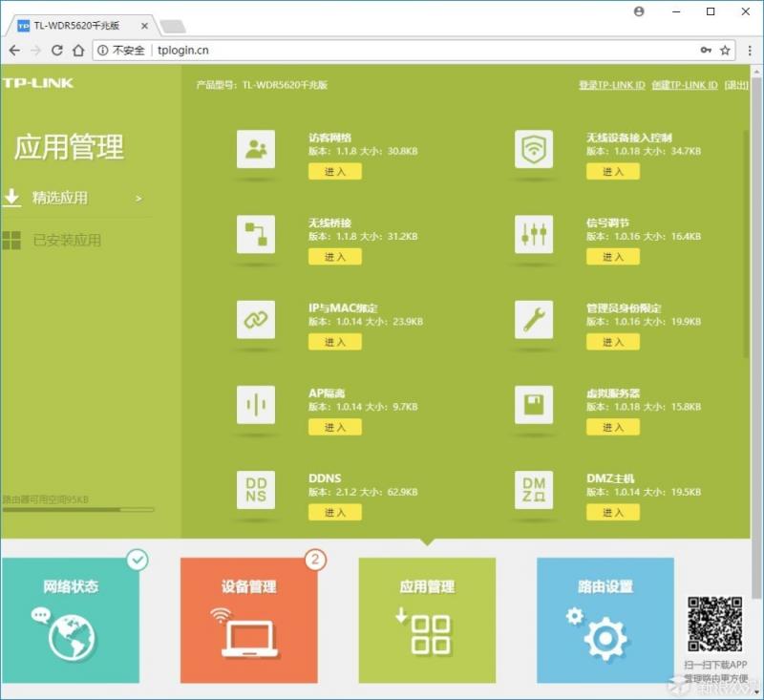764x700 pixels.
Task: Switch to the 应用管理 tab label
Action: pyautogui.click(x=427, y=586)
